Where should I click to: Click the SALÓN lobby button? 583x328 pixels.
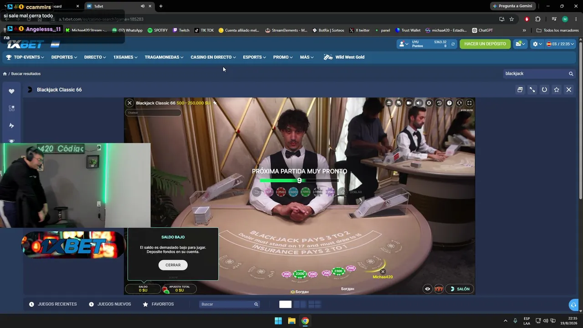[460, 289]
